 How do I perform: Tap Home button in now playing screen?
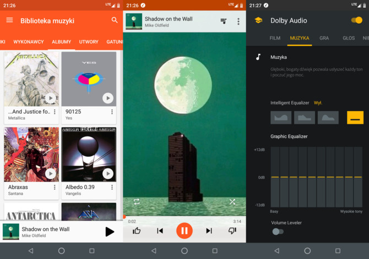[184, 251]
